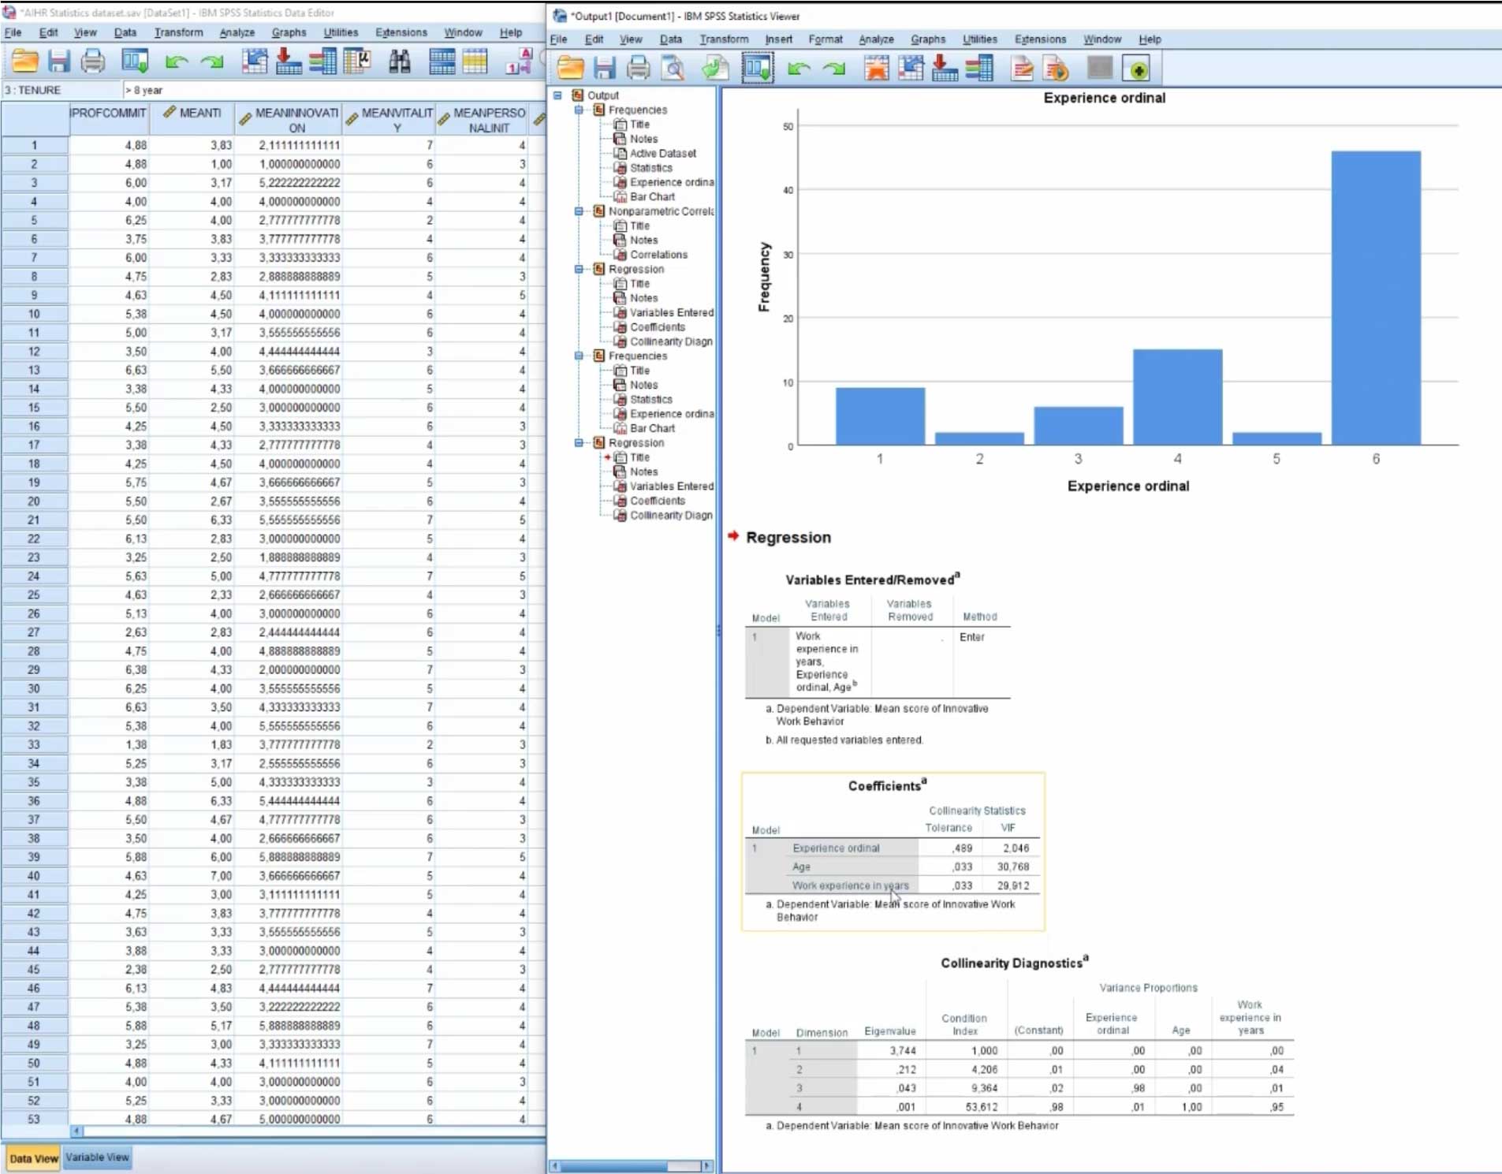Collapse the root Output node in outline
Image resolution: width=1502 pixels, height=1174 pixels.
[557, 95]
